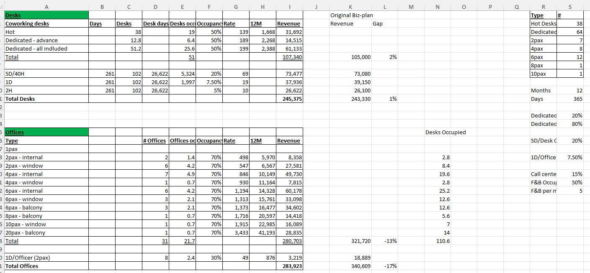Click the Total Desks label

[46, 99]
